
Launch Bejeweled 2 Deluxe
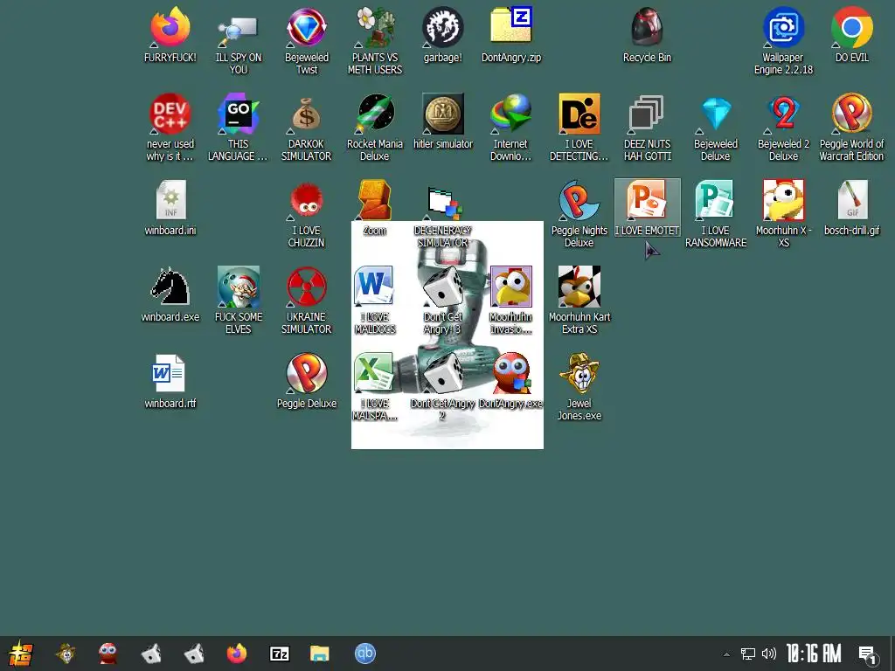point(783,128)
